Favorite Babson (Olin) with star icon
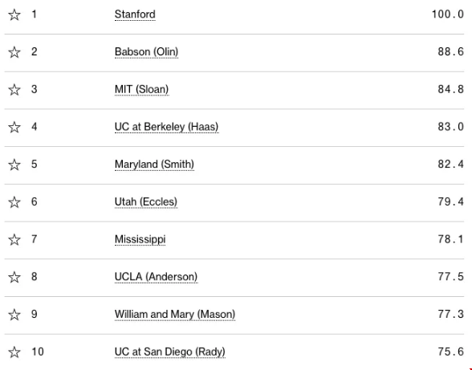 14,52
